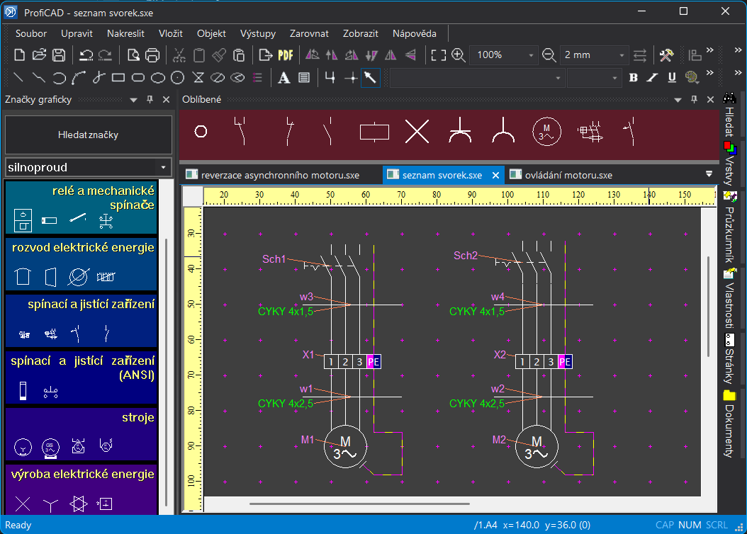Screen dimensions: 747x534
Task: Toggle underline text formatting
Action: [672, 78]
